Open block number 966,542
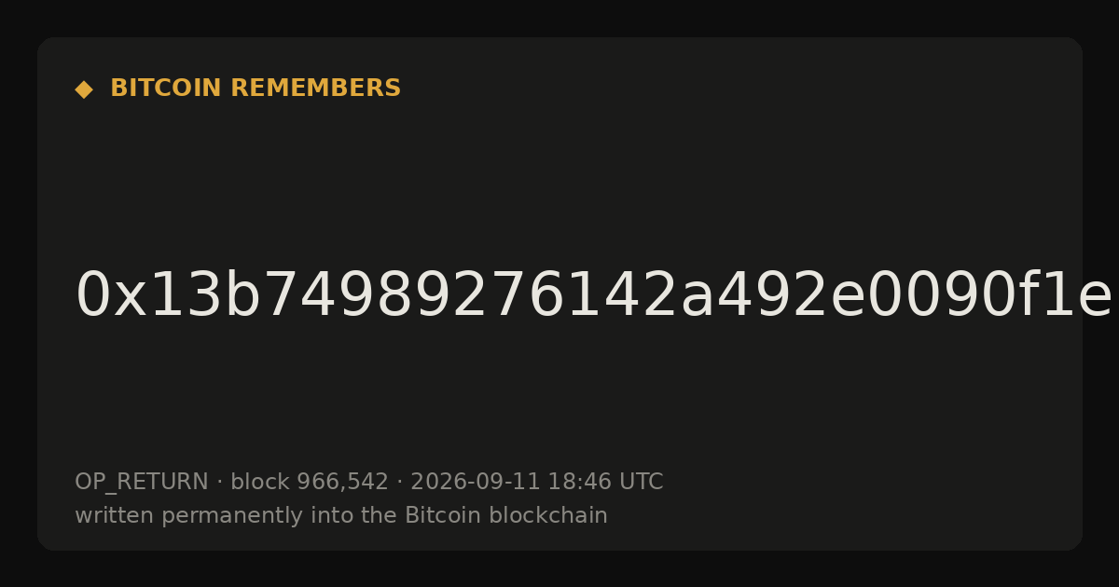 (x=342, y=483)
